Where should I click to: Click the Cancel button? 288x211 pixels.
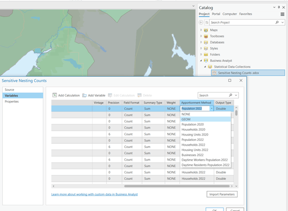pos(235,210)
